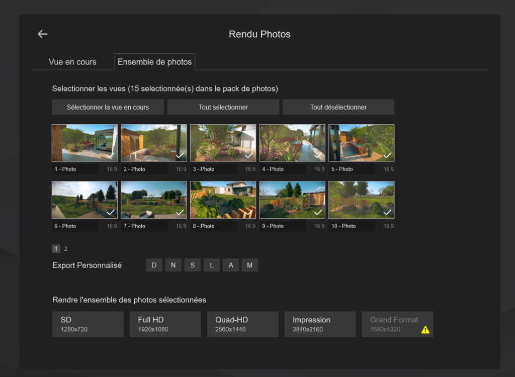The image size is (515, 377).
Task: Click Tout désélectionner button
Action: click(338, 107)
